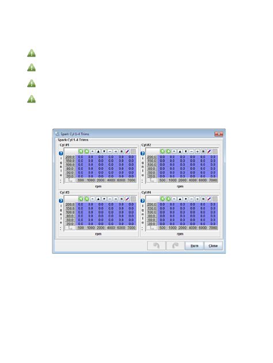The height and width of the screenshot is (363, 273).
Task: Select the 20.0 load axis bin in Cyl #1
Action: pyautogui.click(x=70, y=176)
